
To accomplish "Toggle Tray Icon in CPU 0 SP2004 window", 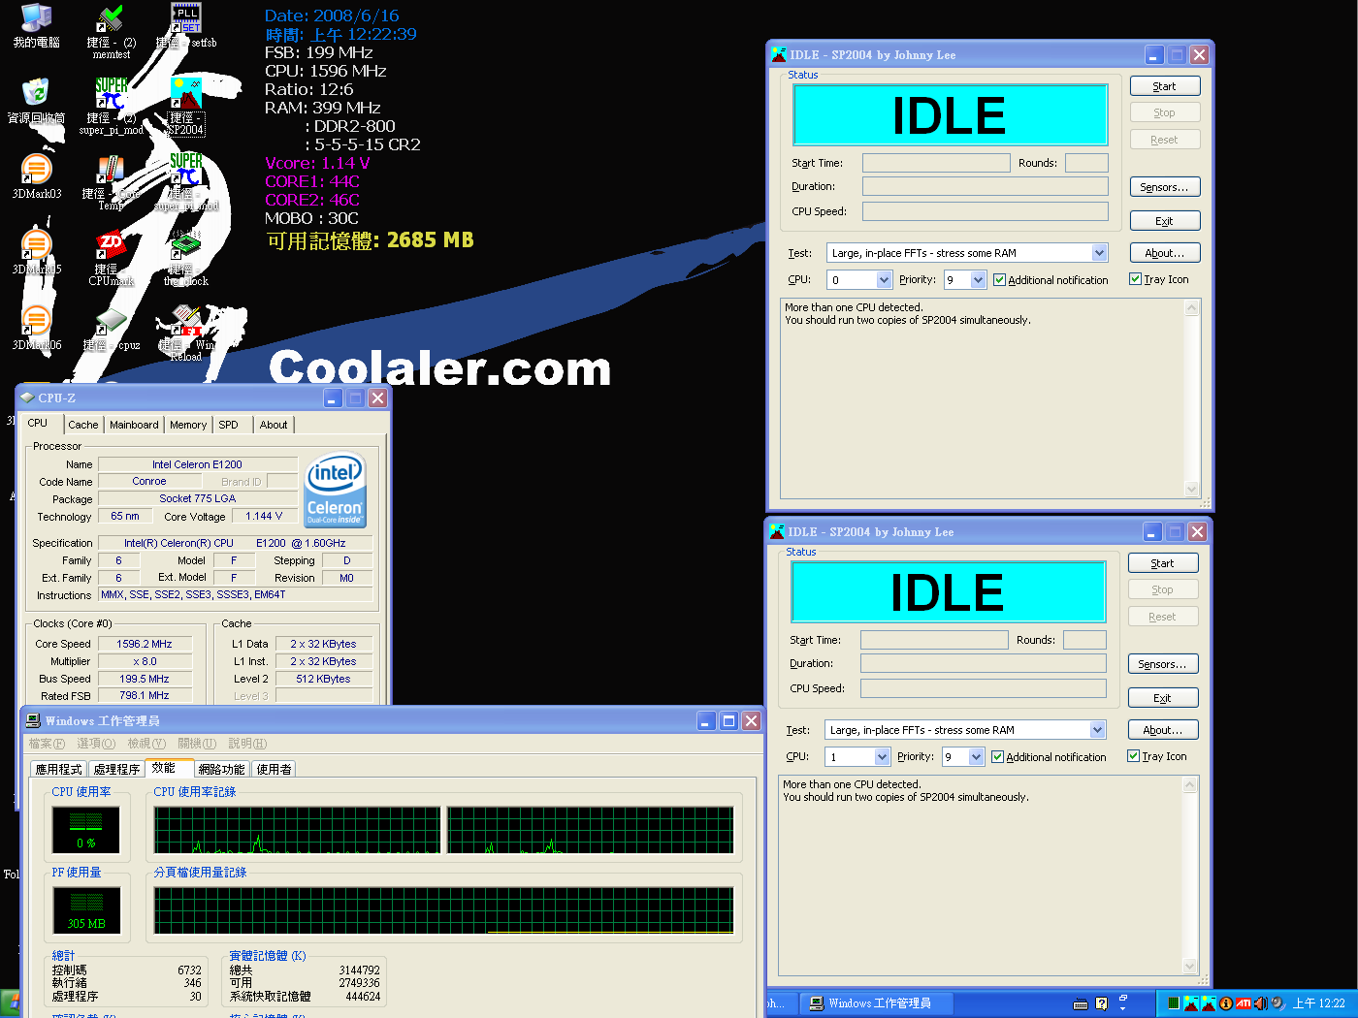I will 1135,279.
